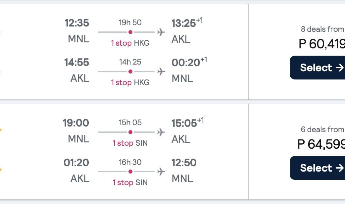Click '1 stop HKG' under the 19h 50 flight
345x204 pixels.
pos(130,43)
